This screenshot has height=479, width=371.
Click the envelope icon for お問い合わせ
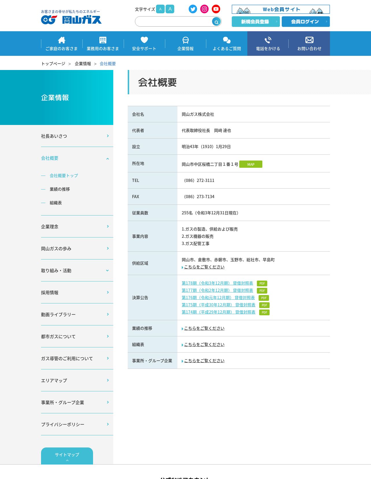tap(309, 40)
